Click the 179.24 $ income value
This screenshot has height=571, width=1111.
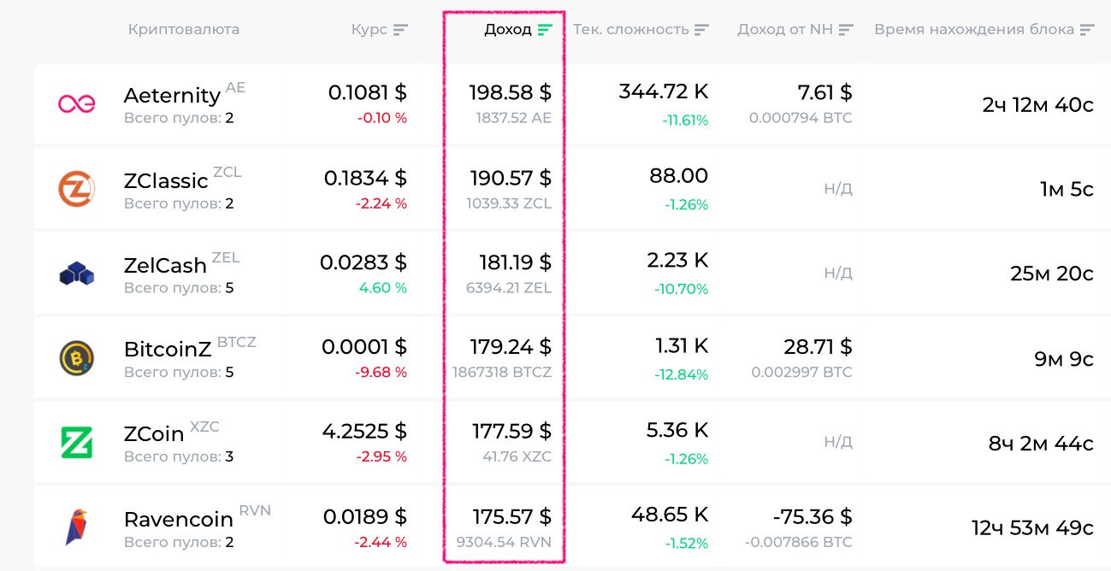pyautogui.click(x=511, y=346)
